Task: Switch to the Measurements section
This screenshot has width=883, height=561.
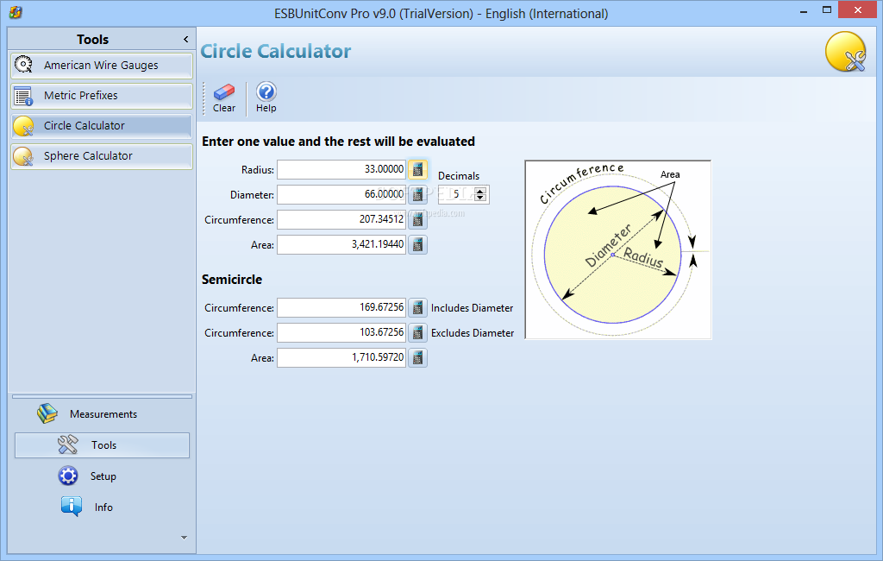Action: pos(102,413)
